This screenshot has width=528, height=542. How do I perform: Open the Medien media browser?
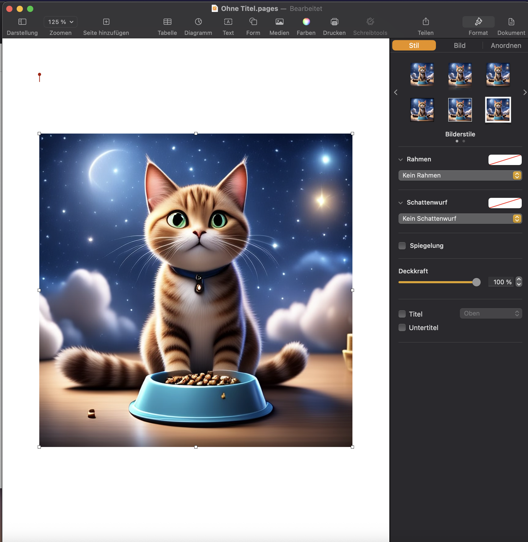[x=279, y=22]
